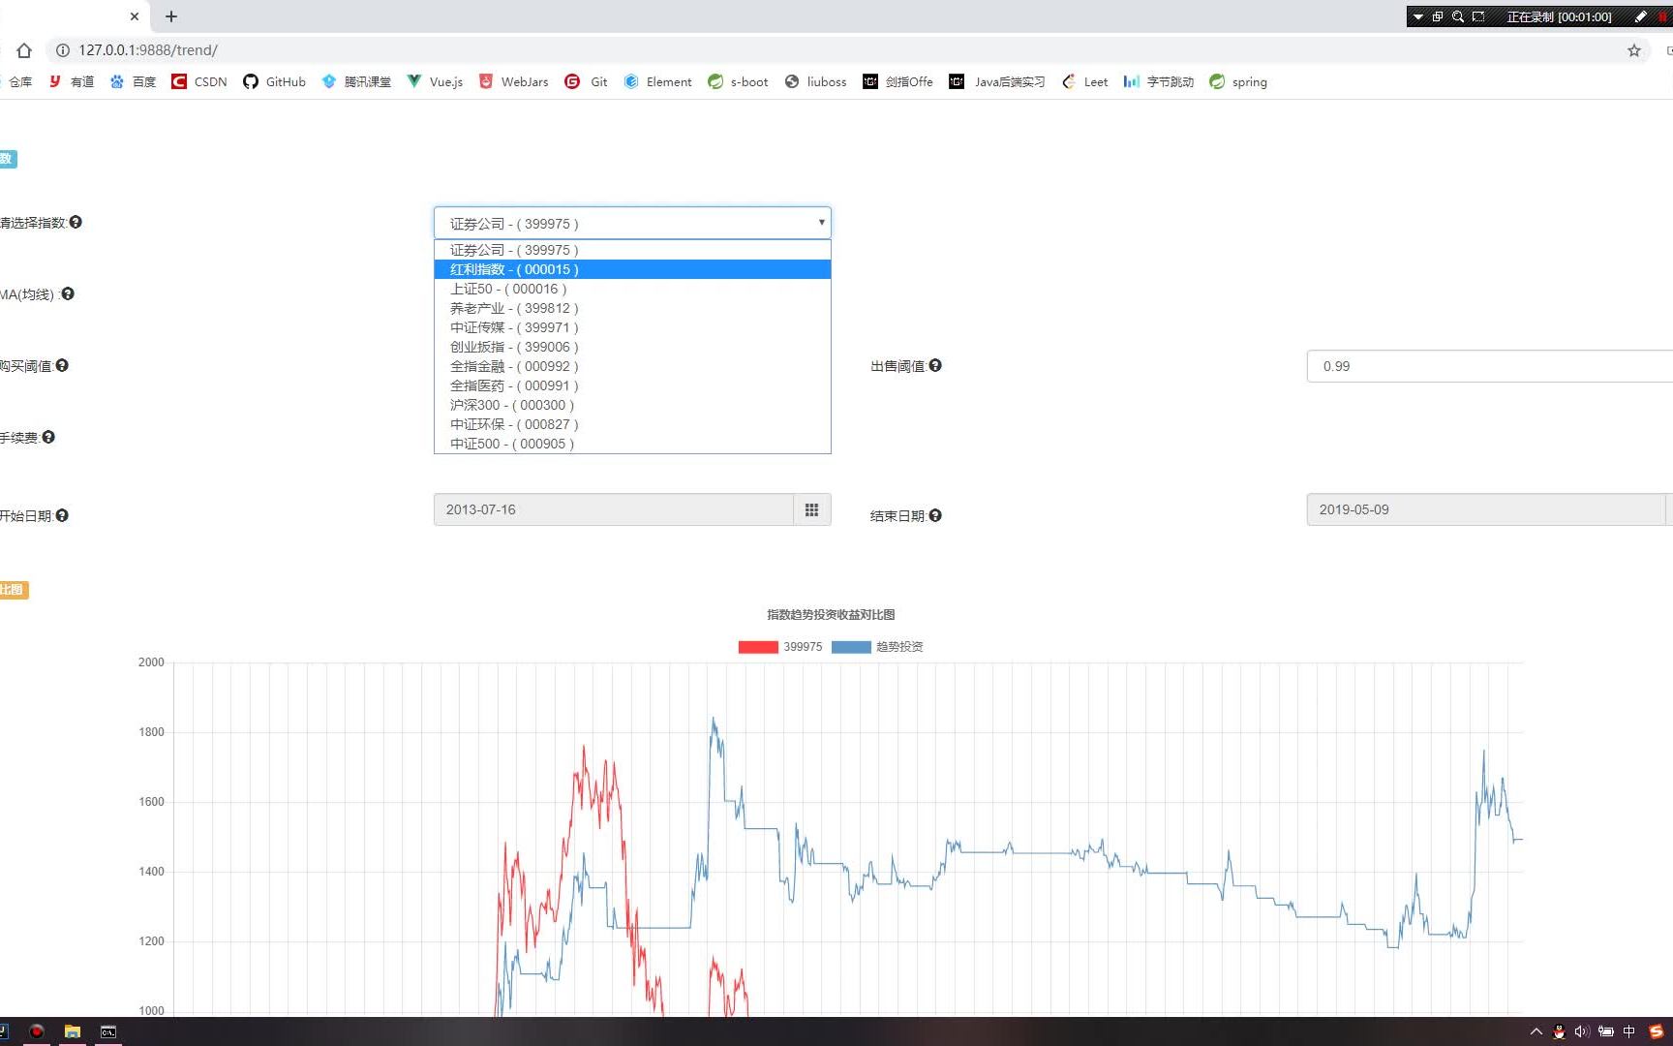Click the screen recorder taskbar icon
The width and height of the screenshot is (1673, 1046).
(37, 1031)
